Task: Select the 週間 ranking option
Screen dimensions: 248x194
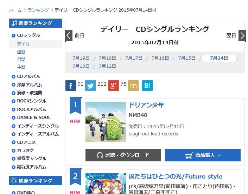Action: [x=21, y=52]
